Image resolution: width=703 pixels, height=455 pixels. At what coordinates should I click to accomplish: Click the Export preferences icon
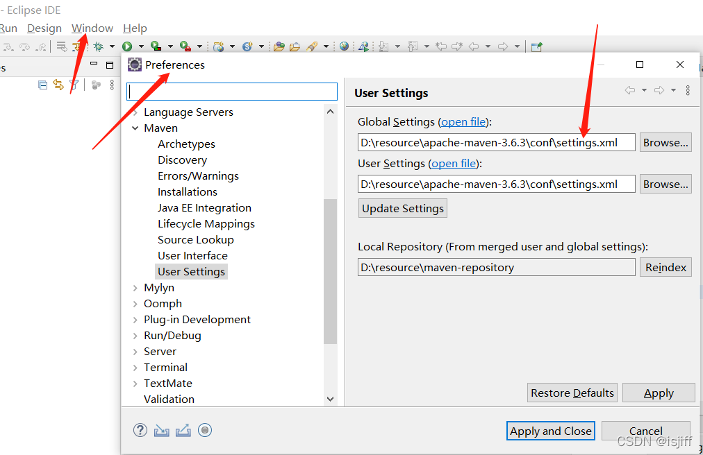pos(183,430)
